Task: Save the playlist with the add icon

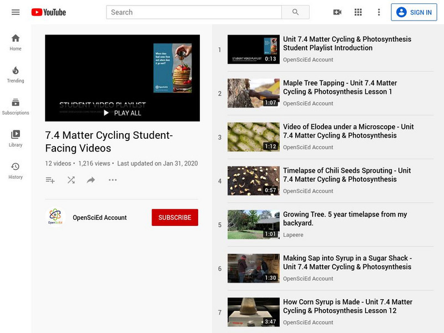Action: 50,180
